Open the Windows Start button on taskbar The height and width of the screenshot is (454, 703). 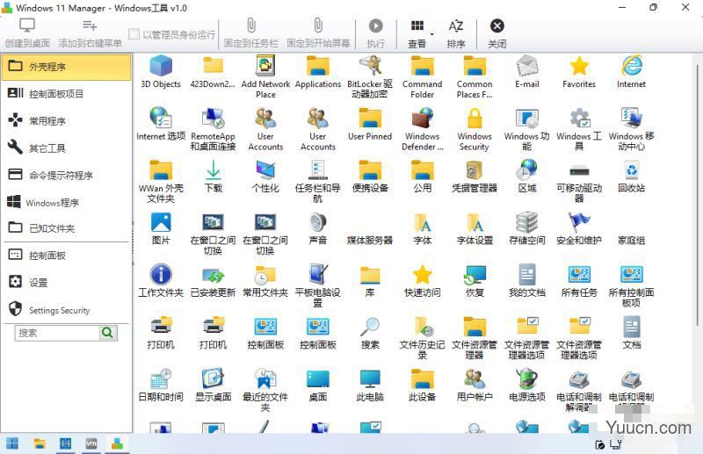[12, 443]
